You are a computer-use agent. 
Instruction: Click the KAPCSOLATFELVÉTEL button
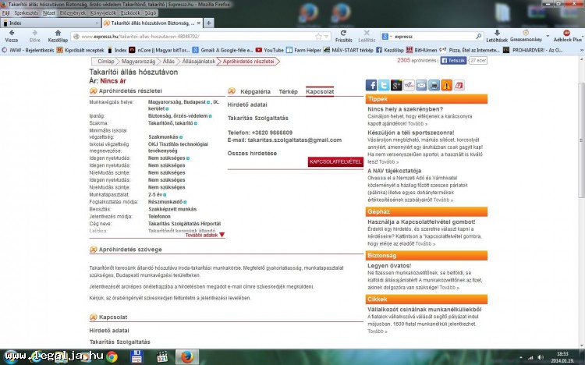[335, 161]
